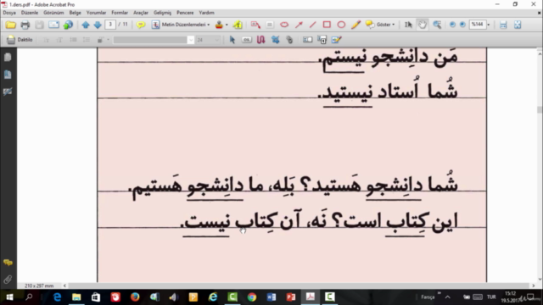This screenshot has height=305, width=543.
Task: Open the Araçlar menu
Action: [x=141, y=13]
